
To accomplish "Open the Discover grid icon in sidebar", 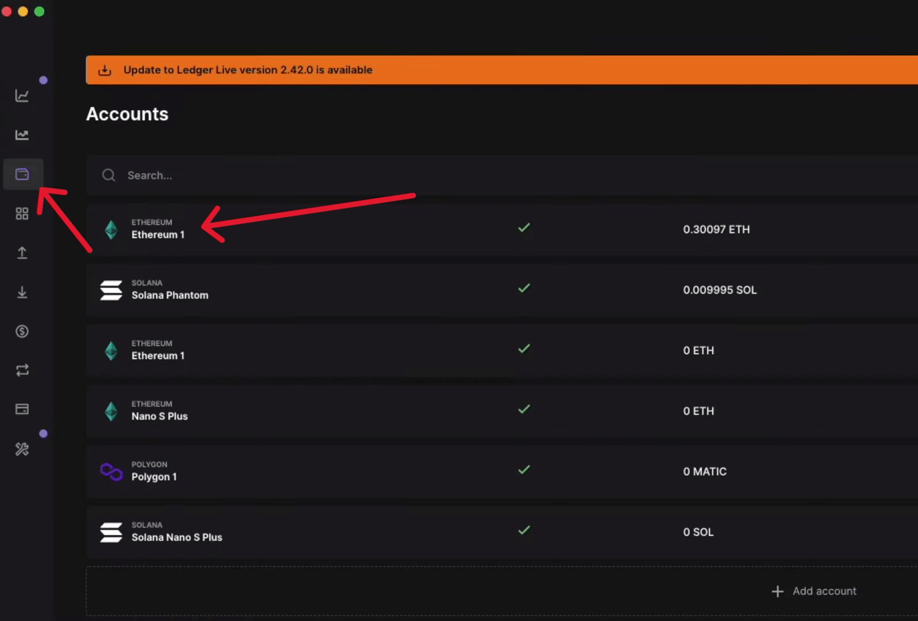I will point(22,214).
